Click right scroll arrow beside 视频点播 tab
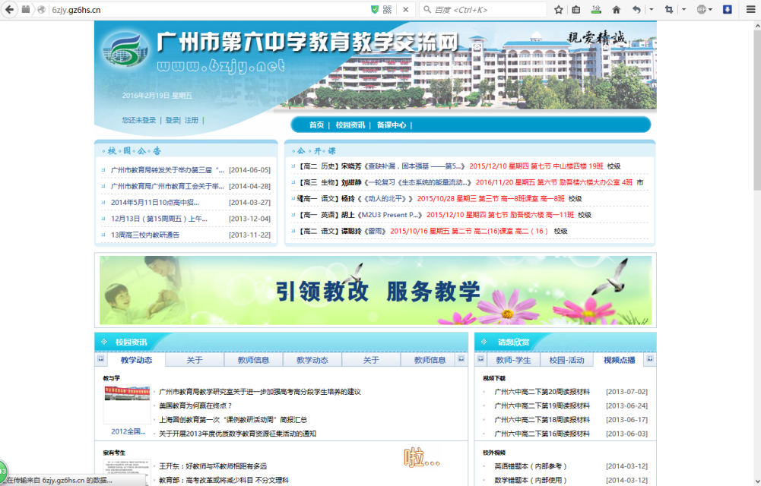The height and width of the screenshot is (486, 761). coord(649,358)
